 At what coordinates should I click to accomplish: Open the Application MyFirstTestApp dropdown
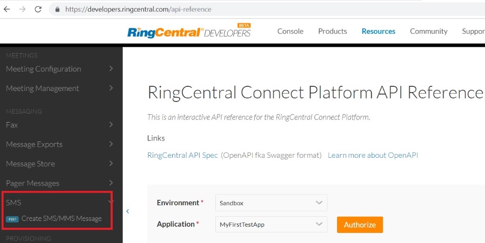click(271, 225)
